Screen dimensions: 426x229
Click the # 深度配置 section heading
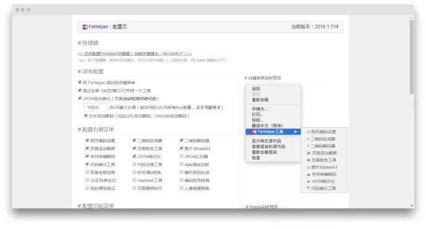(91, 72)
